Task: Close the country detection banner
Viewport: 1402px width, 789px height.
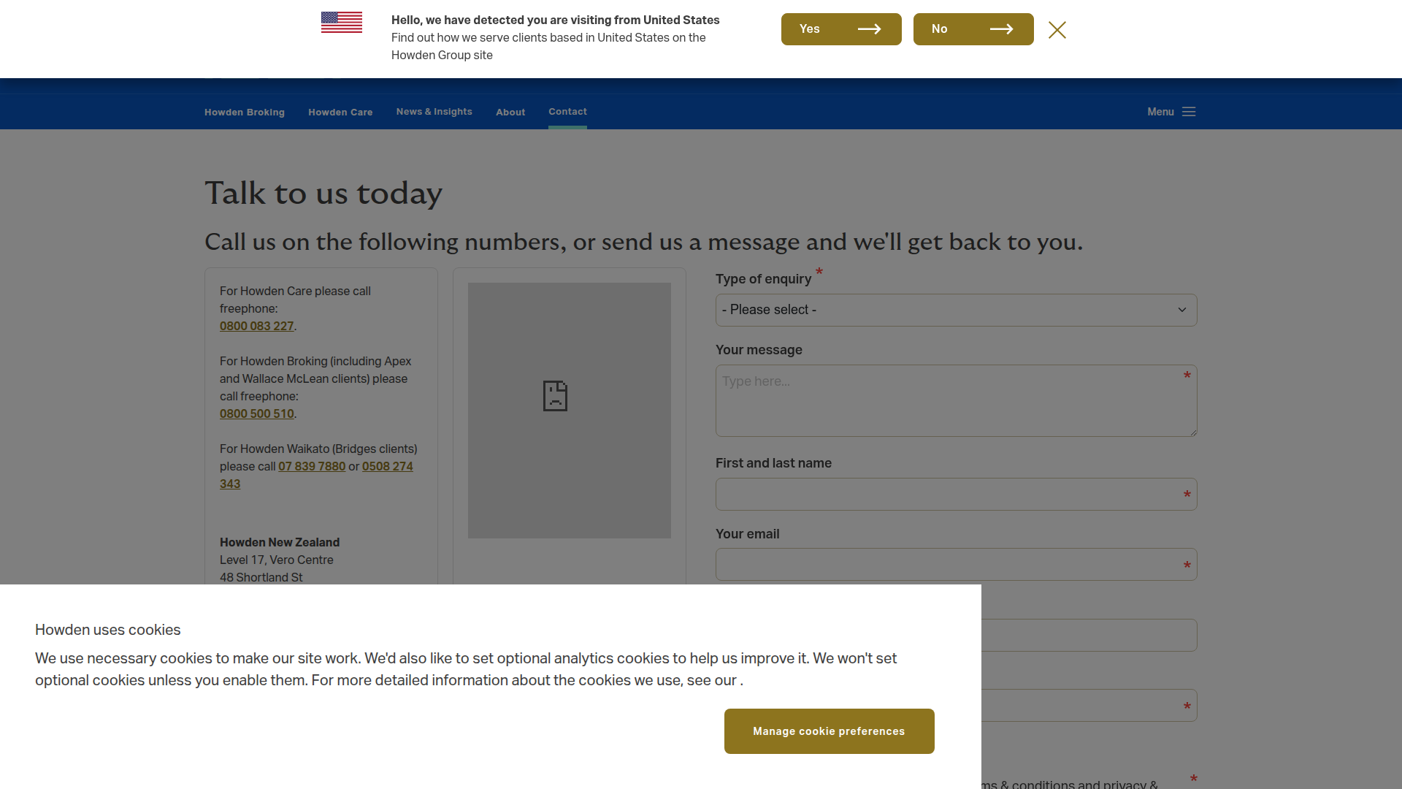Action: pos(1057,30)
